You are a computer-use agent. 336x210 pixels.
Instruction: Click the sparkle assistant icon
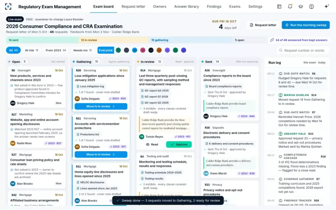tap(326, 6)
